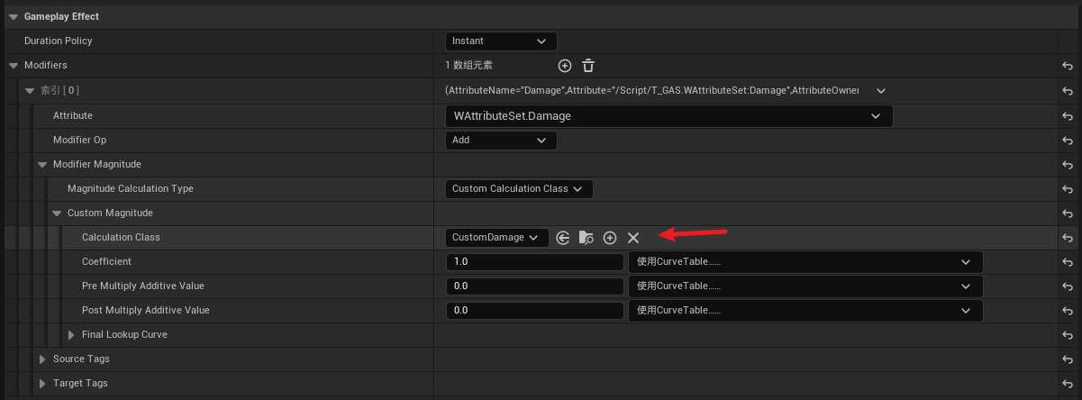This screenshot has width=1082, height=400.
Task: Add a new element to Modifiers array
Action: pyautogui.click(x=565, y=66)
